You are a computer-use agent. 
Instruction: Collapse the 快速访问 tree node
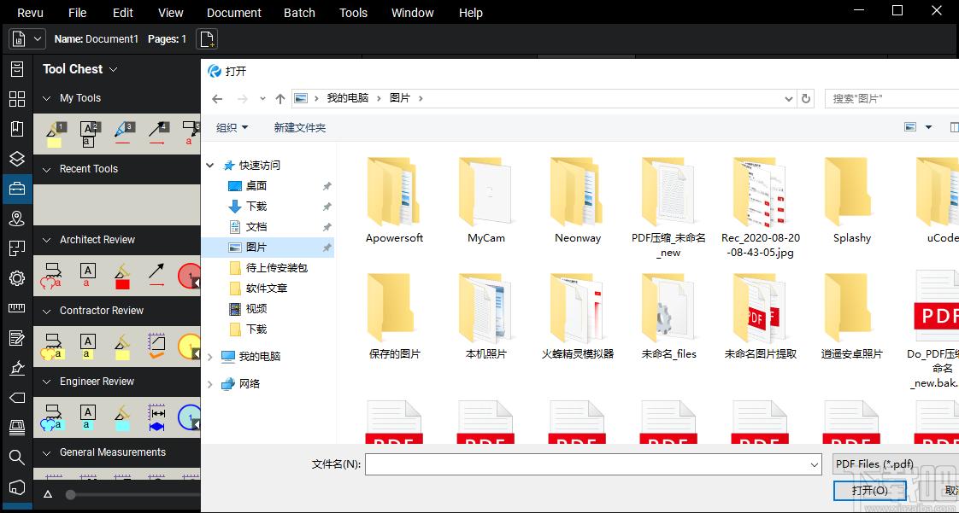[x=210, y=166]
